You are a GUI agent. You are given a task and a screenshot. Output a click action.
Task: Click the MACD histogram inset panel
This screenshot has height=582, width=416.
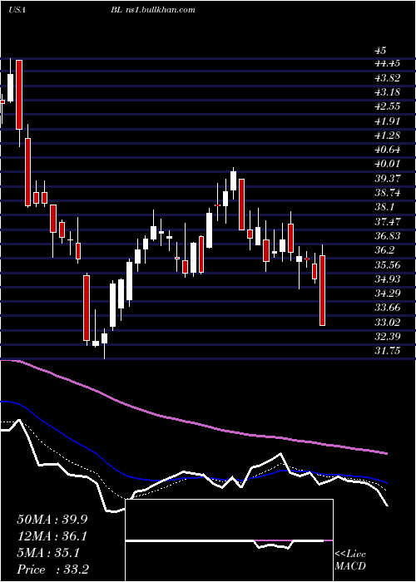[229, 540]
